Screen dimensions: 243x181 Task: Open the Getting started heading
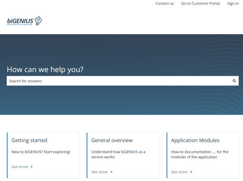click(30, 140)
